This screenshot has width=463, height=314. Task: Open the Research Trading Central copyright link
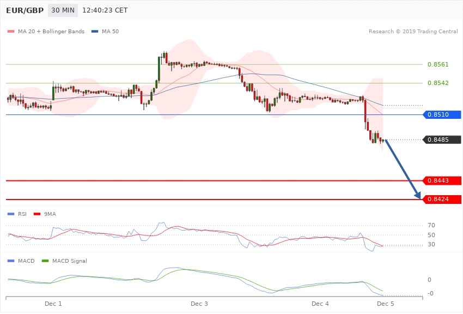point(413,32)
